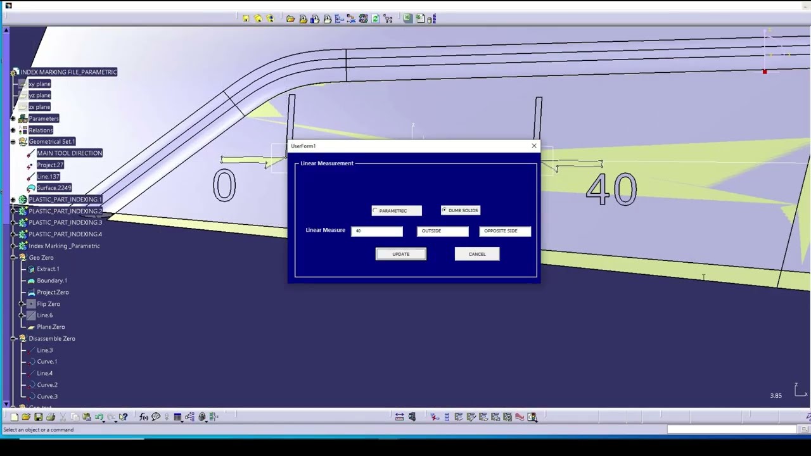The width and height of the screenshot is (811, 456).
Task: Expand PLASTIC_PART_INDEXING.4 node
Action: (13, 234)
